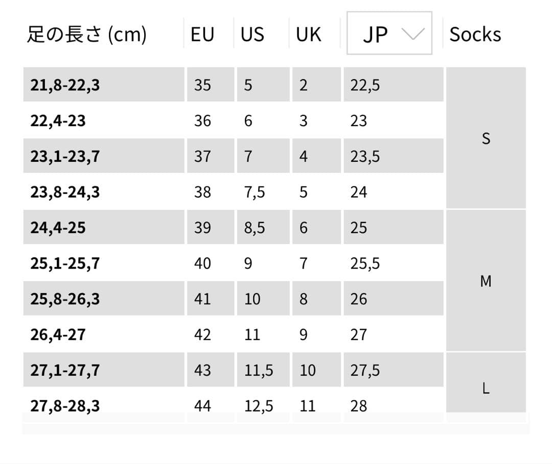This screenshot has width=552, height=464.
Task: Click the 24,4-25 foot length cell
Action: pyautogui.click(x=58, y=228)
